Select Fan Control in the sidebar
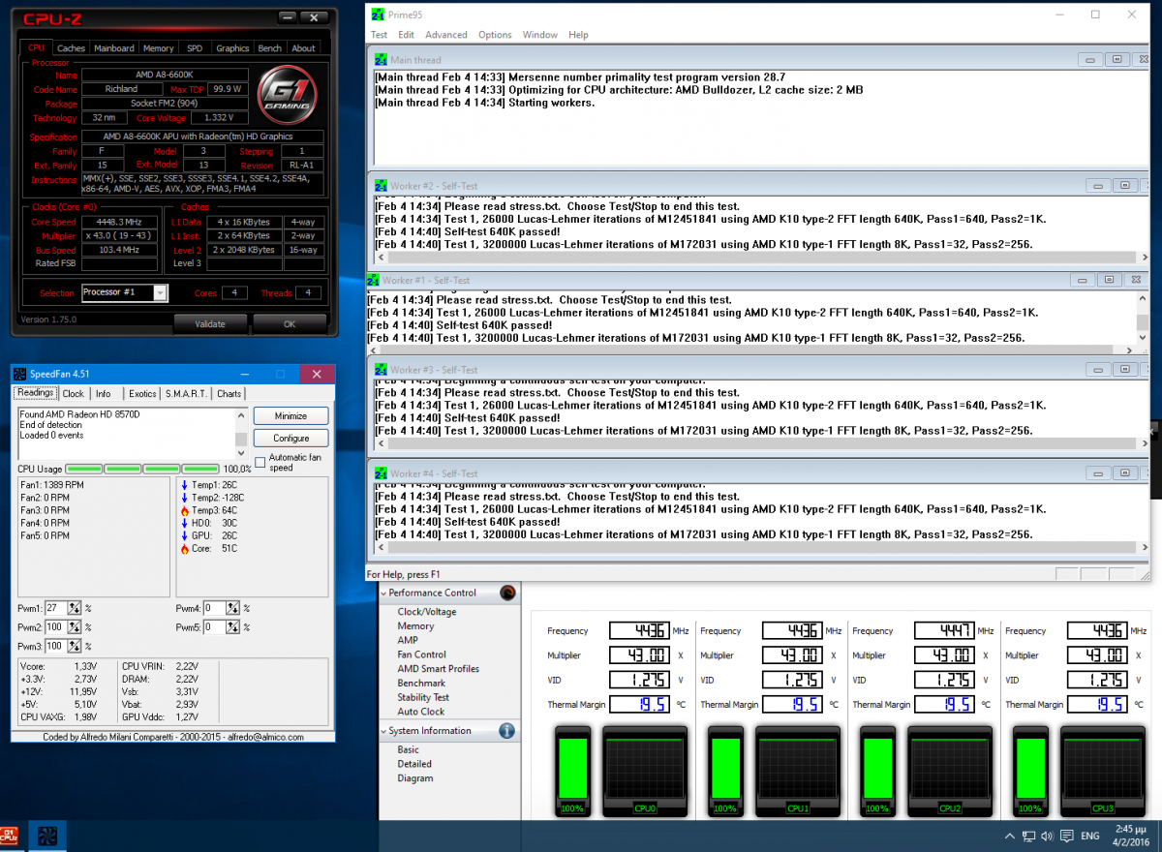Viewport: 1162px width, 852px height. point(422,654)
